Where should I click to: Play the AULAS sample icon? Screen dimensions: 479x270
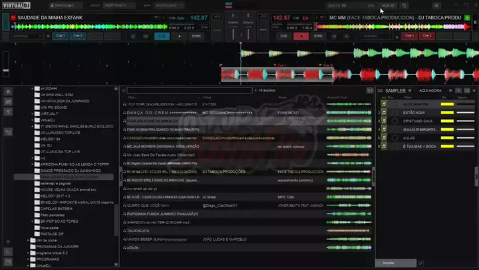384,138
